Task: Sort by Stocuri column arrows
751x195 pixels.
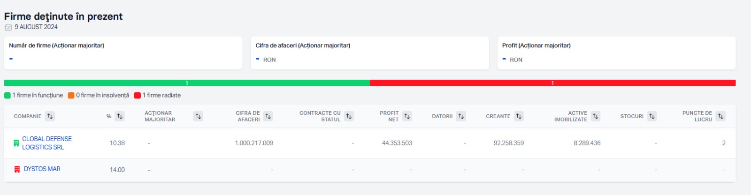Action: [x=651, y=116]
